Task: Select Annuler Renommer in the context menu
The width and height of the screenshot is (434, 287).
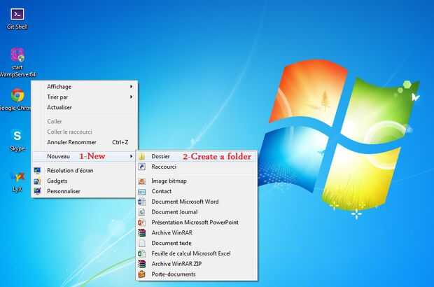Action: coord(84,142)
